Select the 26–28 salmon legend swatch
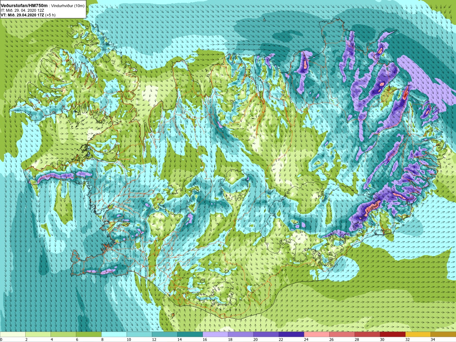 [342, 335]
